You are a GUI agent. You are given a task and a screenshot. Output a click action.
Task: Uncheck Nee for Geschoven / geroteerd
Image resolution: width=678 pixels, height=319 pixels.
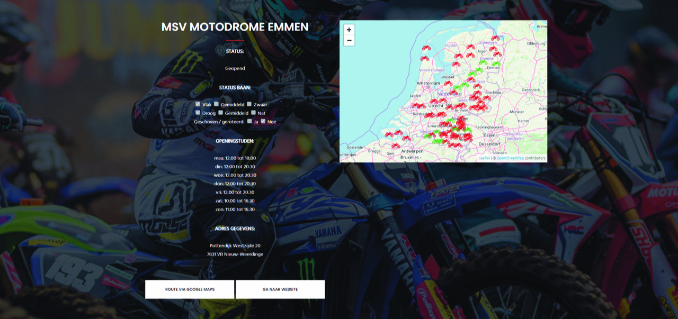pyautogui.click(x=263, y=121)
